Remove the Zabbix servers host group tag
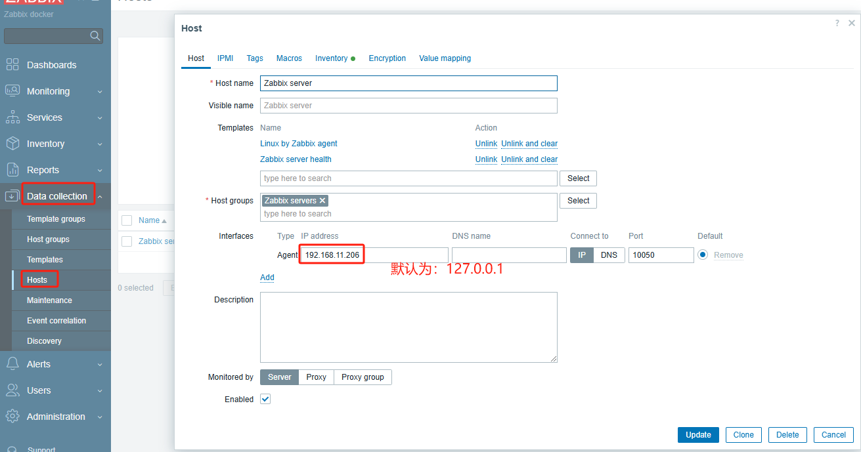This screenshot has height=452, width=861. click(x=322, y=201)
